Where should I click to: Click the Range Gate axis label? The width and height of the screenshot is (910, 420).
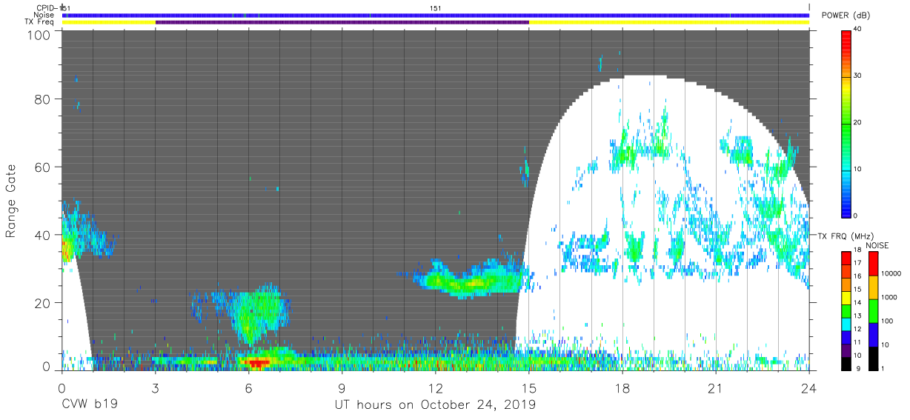tap(12, 201)
